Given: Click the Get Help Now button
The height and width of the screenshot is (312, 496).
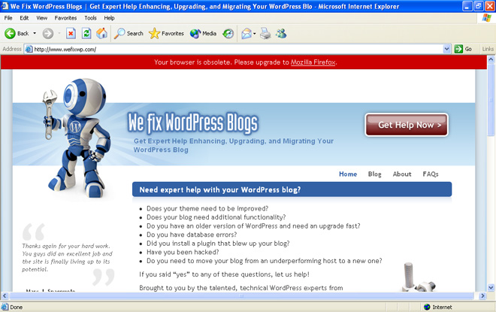Looking at the screenshot, I should click(407, 125).
